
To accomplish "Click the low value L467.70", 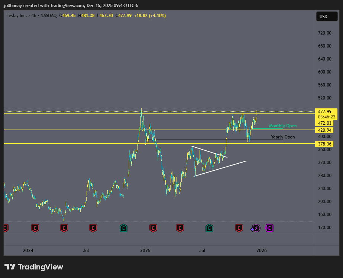I will (x=105, y=16).
